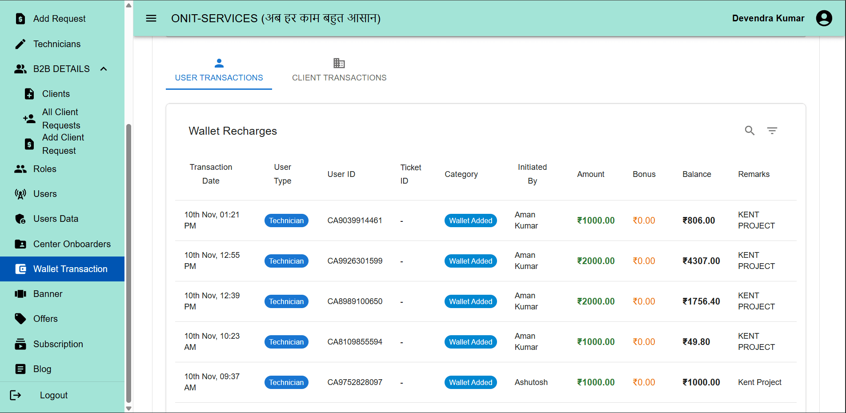
Task: Click the Roles group icon
Action: pos(20,169)
